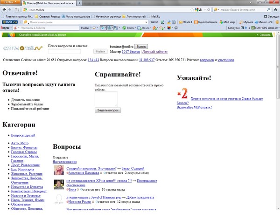
Task: Open Почта mail in Mail.ru toolbar
Action: point(186,22)
